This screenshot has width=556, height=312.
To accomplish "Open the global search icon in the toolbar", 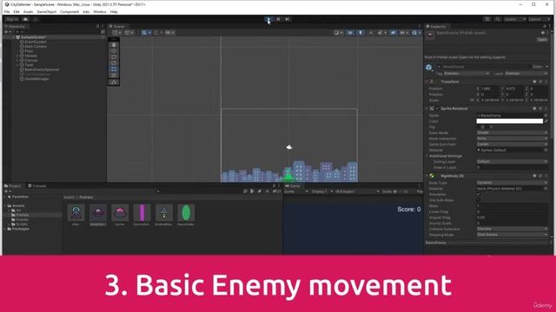I will [x=498, y=19].
